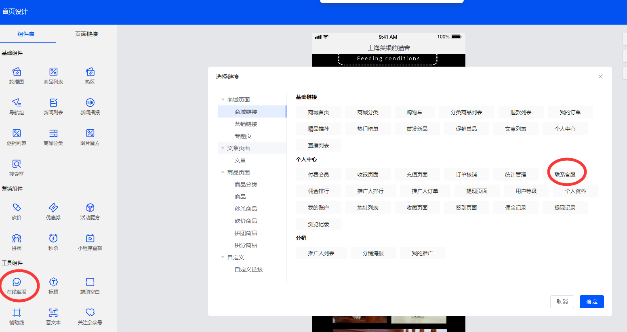This screenshot has width=627, height=332.
Task: Select the 新闻播报 component icon
Action: point(90,103)
